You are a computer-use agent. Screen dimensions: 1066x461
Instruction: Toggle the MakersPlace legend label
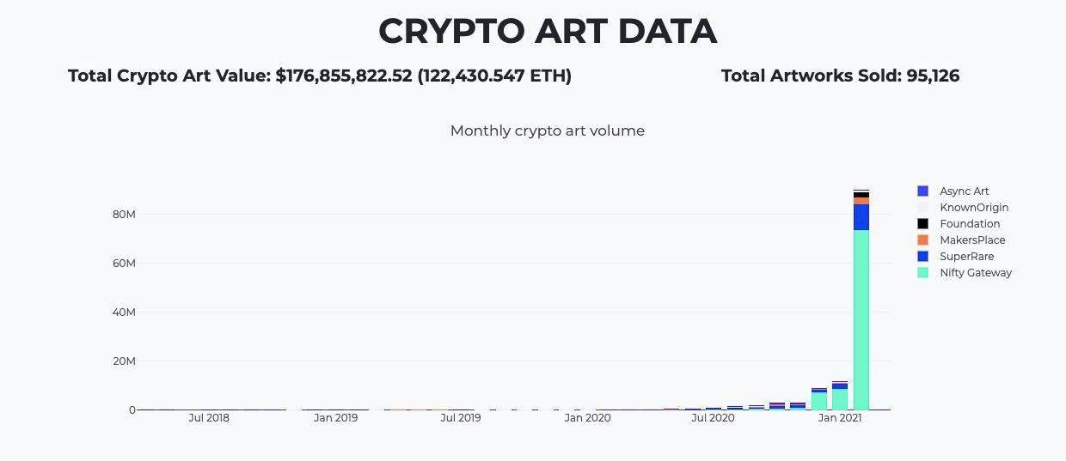[x=972, y=240]
